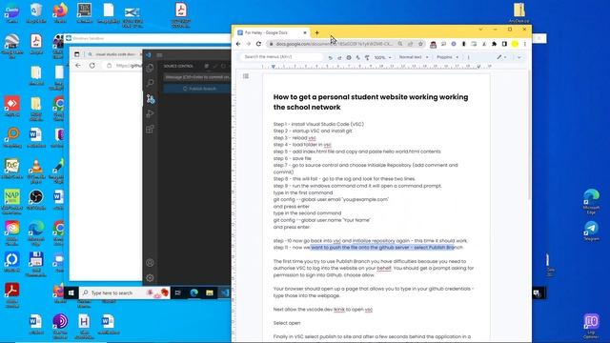Open the Explorer view in VS Code
This screenshot has width=610, height=343.
(151, 68)
